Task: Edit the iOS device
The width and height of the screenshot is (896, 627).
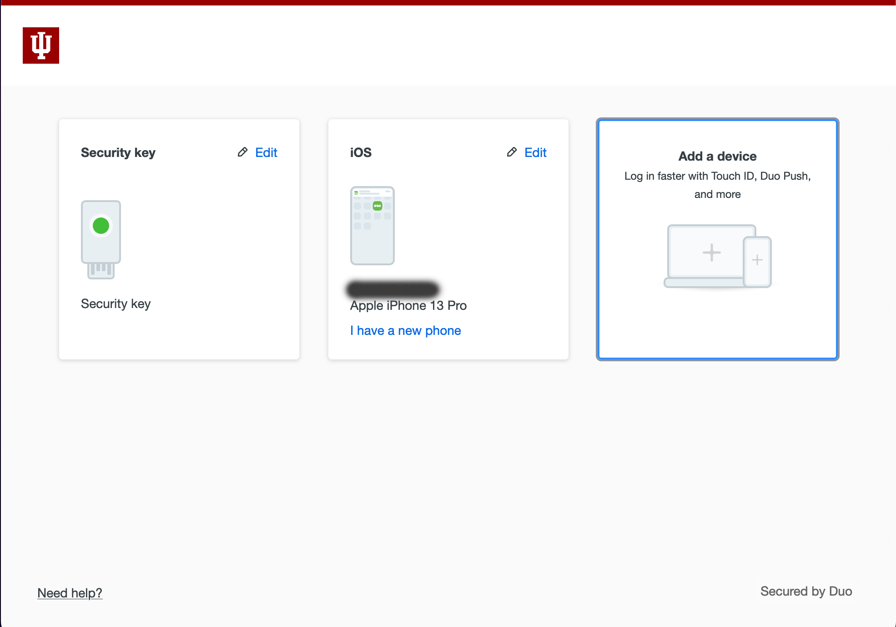Action: click(x=535, y=152)
